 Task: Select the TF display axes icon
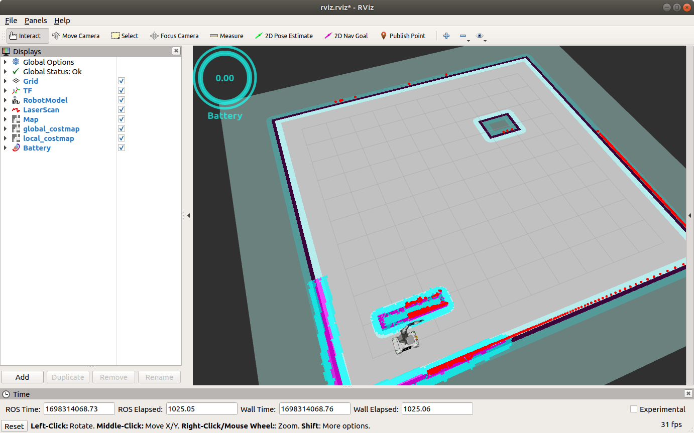coord(16,90)
